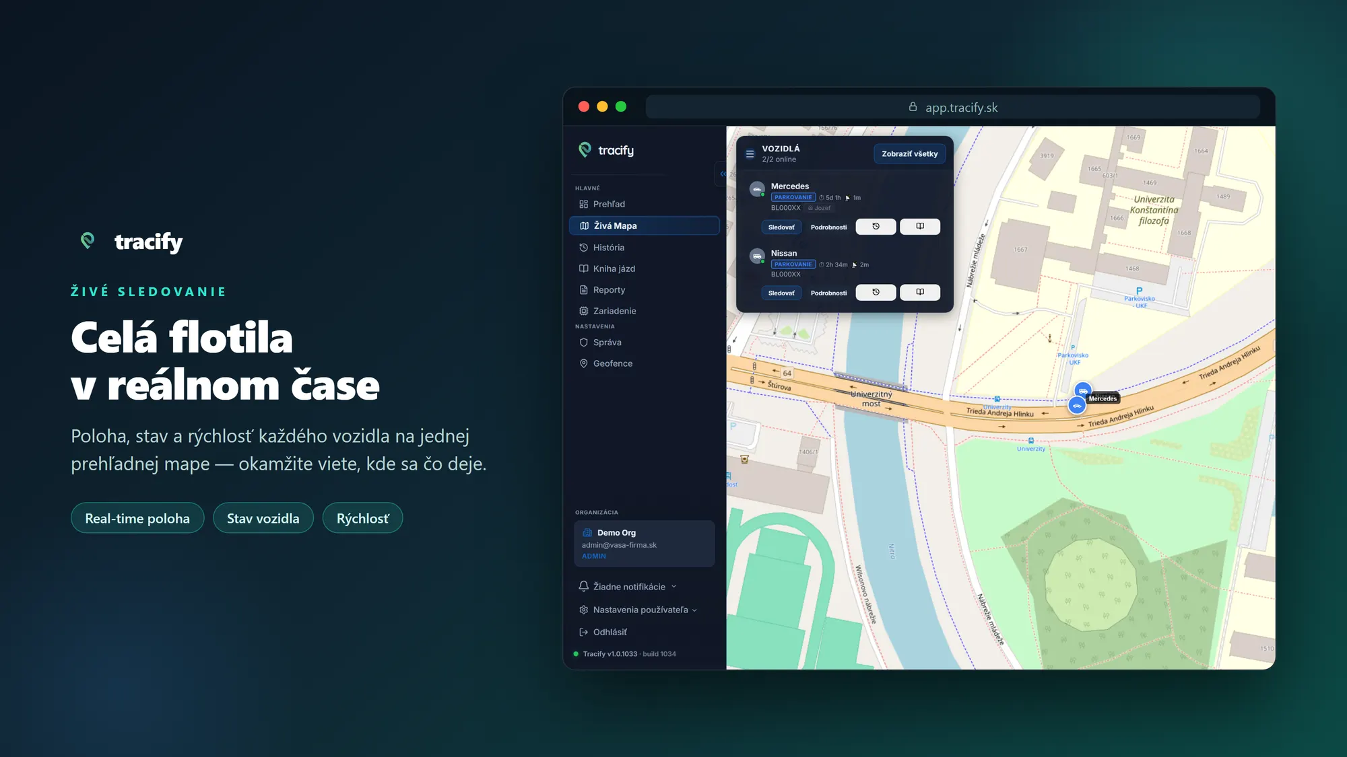
Task: Toggle Sledovať for Nissan
Action: (x=781, y=293)
